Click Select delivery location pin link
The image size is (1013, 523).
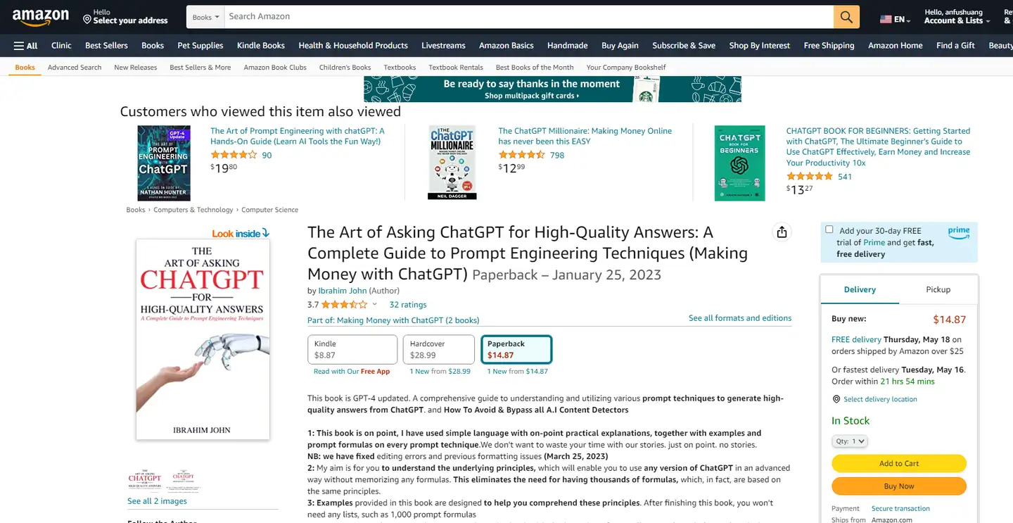(875, 399)
